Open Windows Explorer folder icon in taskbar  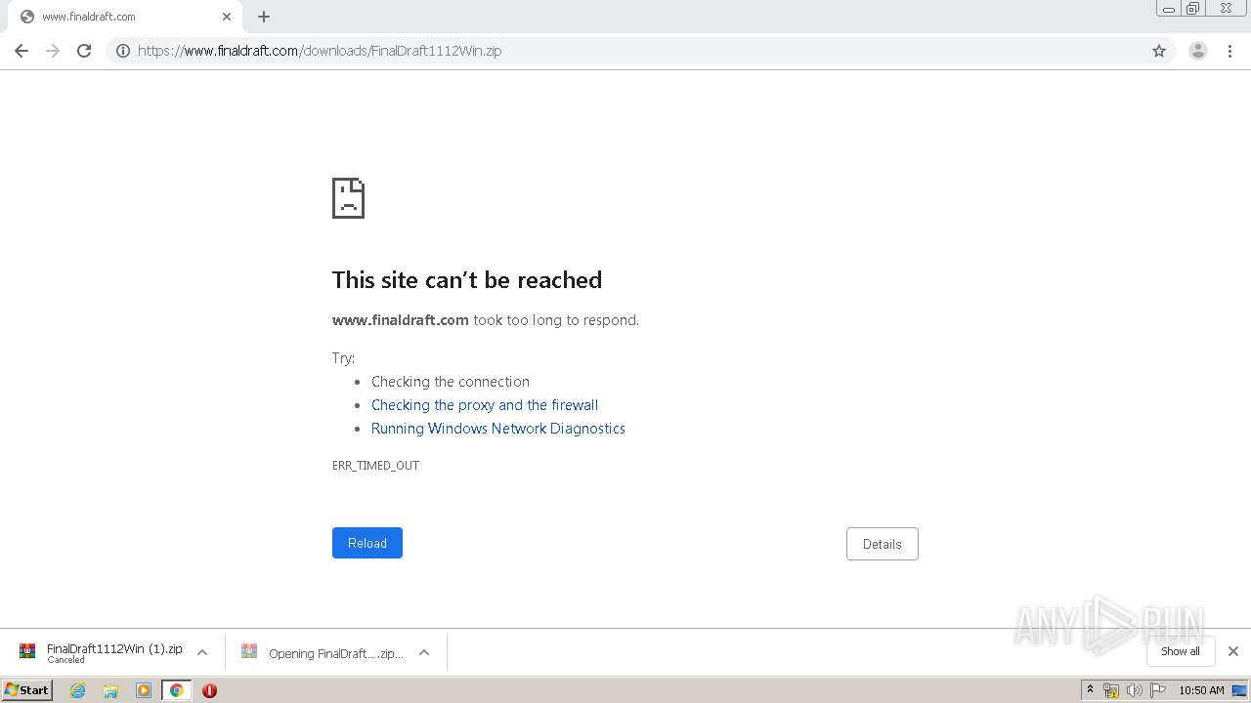(110, 690)
